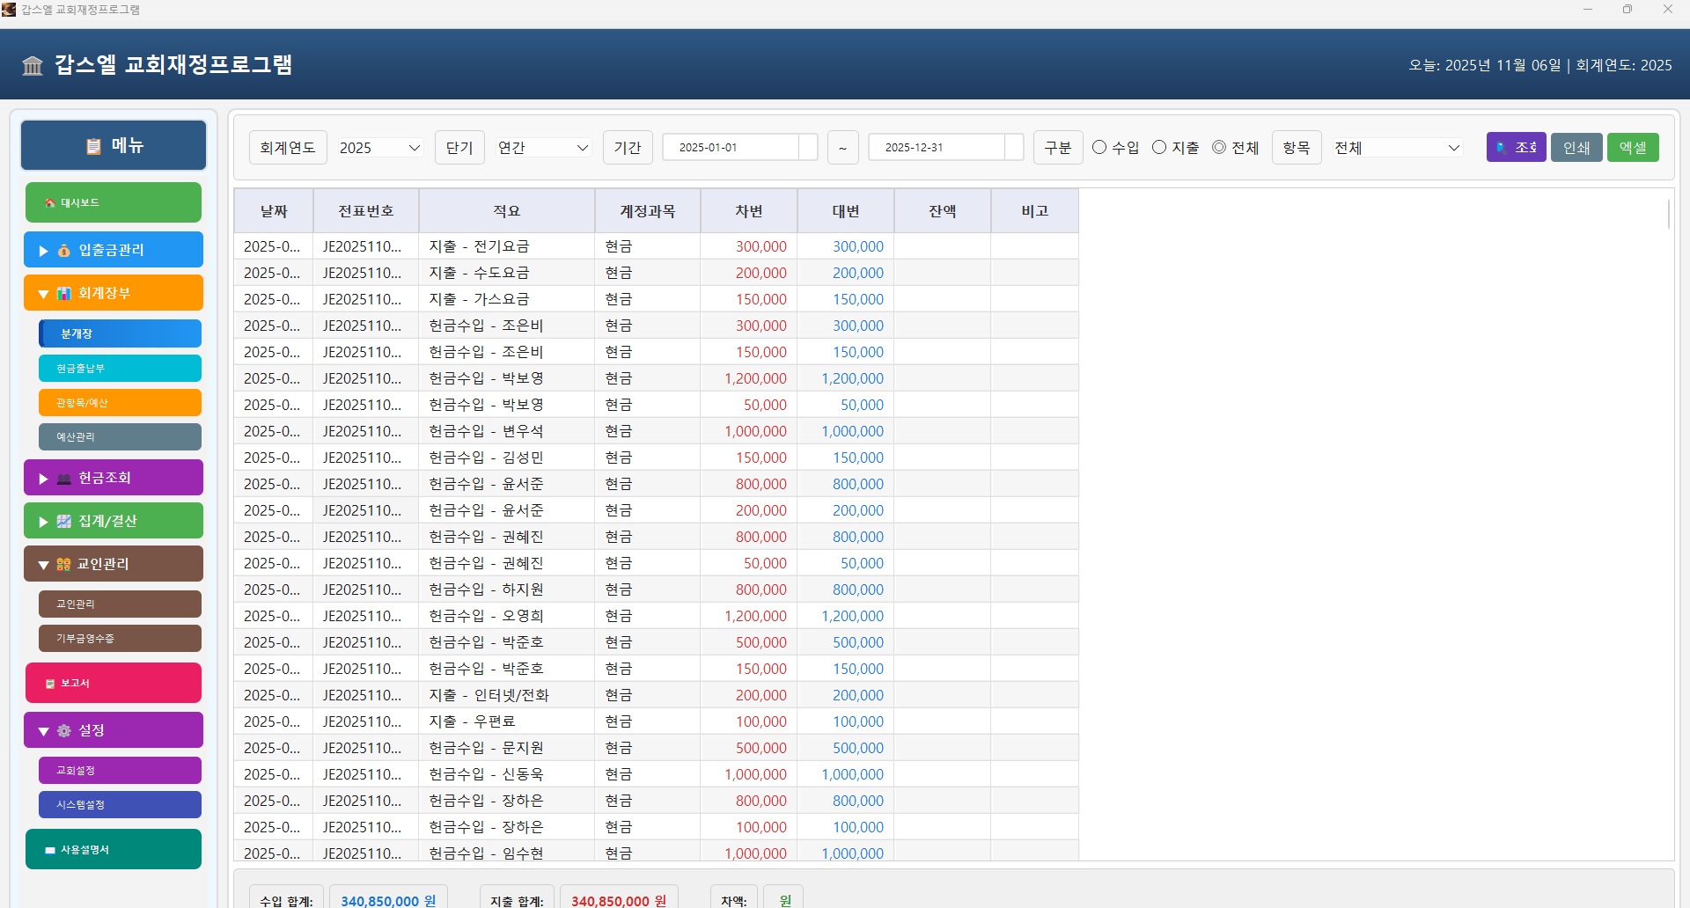Open 헌금조회 via its people icon

62,477
